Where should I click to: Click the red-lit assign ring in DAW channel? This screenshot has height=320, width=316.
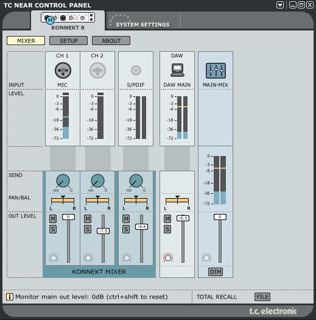coord(168,258)
